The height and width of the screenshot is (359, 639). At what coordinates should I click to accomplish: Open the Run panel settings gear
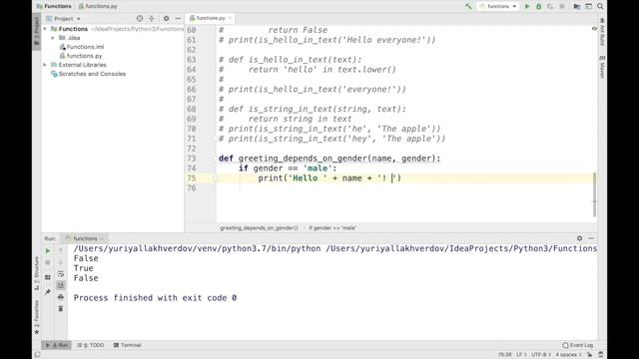coord(579,238)
